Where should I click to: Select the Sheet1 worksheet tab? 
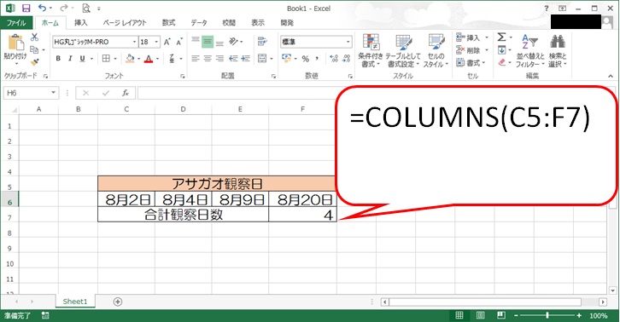pyautogui.click(x=75, y=302)
